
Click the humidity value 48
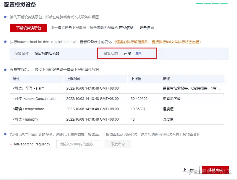click(133, 119)
